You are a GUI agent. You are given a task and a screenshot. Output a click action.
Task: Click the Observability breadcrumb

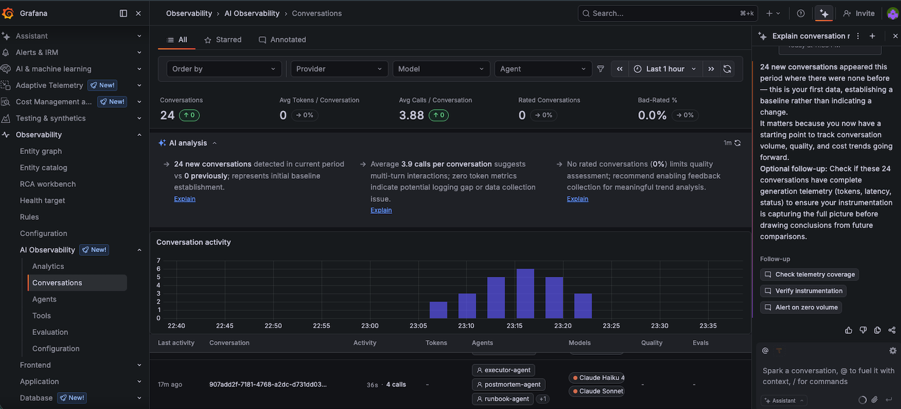(x=189, y=13)
